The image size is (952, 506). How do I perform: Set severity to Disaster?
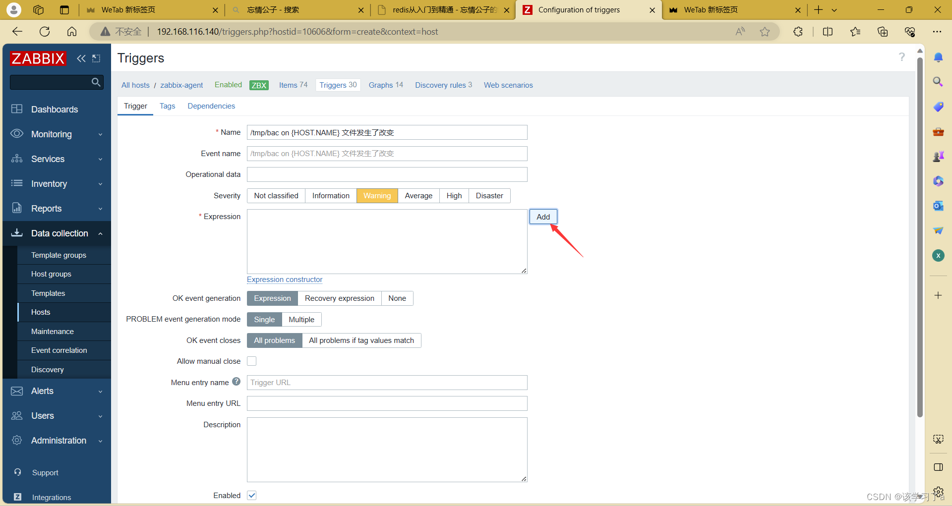click(x=489, y=196)
